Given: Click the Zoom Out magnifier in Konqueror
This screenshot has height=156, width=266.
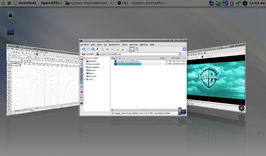Looking at the screenshot, I should (122, 49).
